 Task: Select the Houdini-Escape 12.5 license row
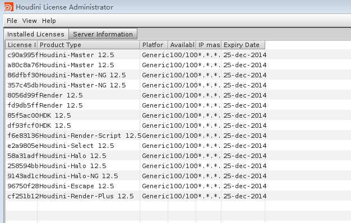[135, 186]
